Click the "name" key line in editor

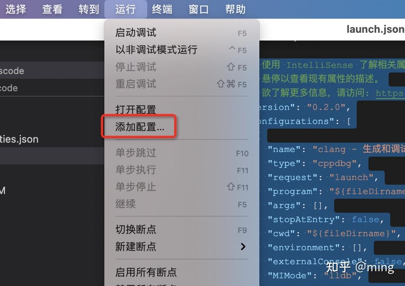tap(336, 149)
